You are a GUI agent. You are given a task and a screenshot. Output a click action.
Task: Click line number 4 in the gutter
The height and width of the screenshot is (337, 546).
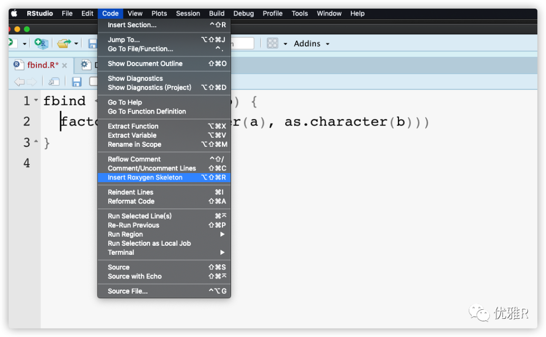[27, 163]
